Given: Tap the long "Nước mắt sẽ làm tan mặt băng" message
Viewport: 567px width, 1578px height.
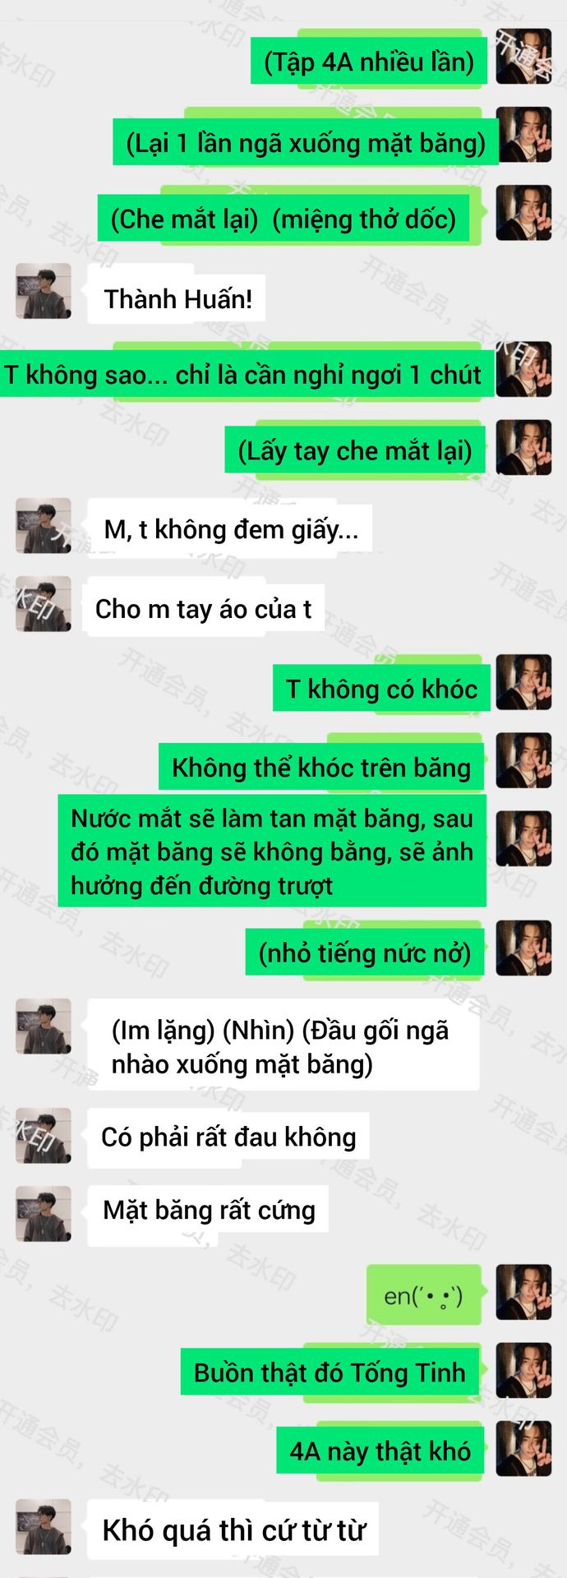Looking at the screenshot, I should 272,851.
